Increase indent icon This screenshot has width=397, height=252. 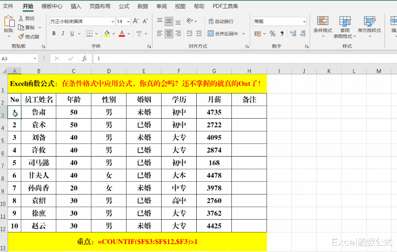click(x=199, y=34)
